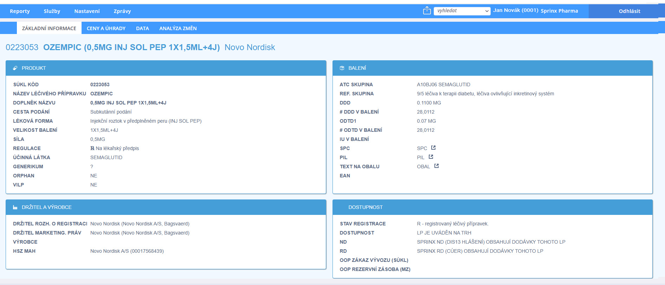
Task: Click DDD value 0.1100 MG
Action: (x=429, y=103)
